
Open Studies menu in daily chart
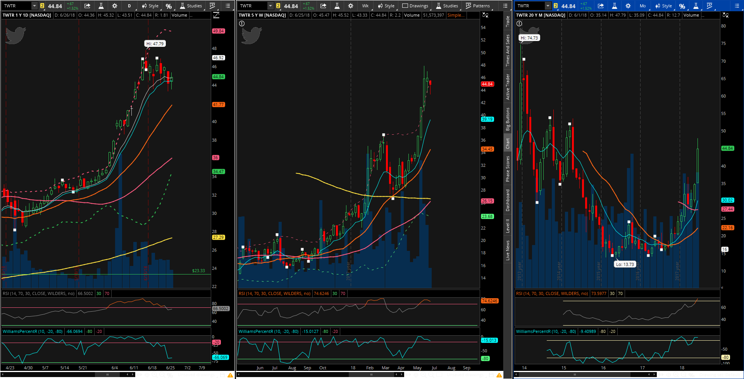pyautogui.click(x=191, y=6)
